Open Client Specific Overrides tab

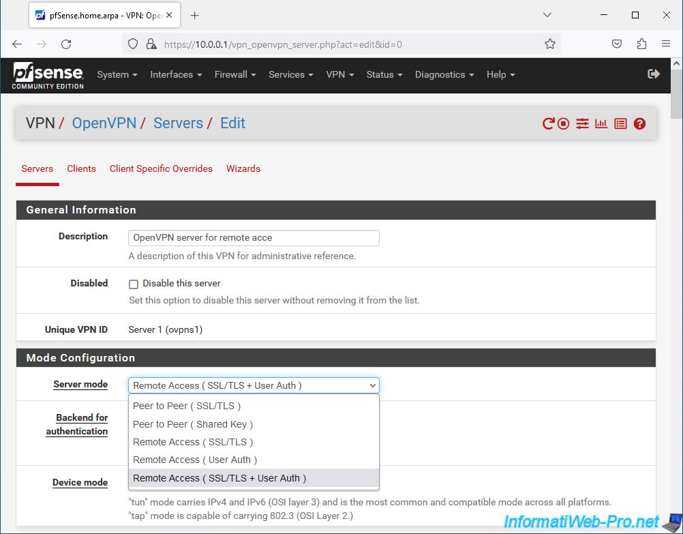tap(161, 168)
